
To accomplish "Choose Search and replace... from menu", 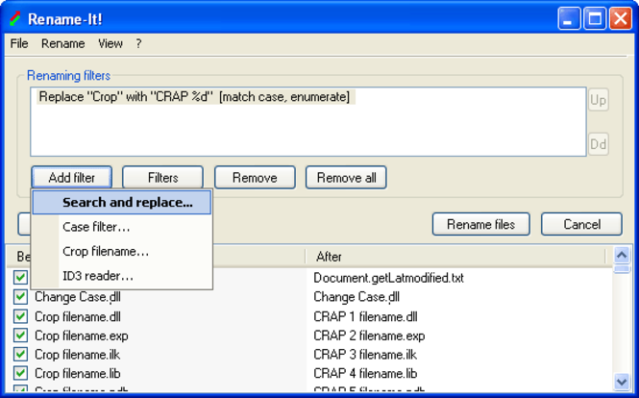I will click(127, 203).
